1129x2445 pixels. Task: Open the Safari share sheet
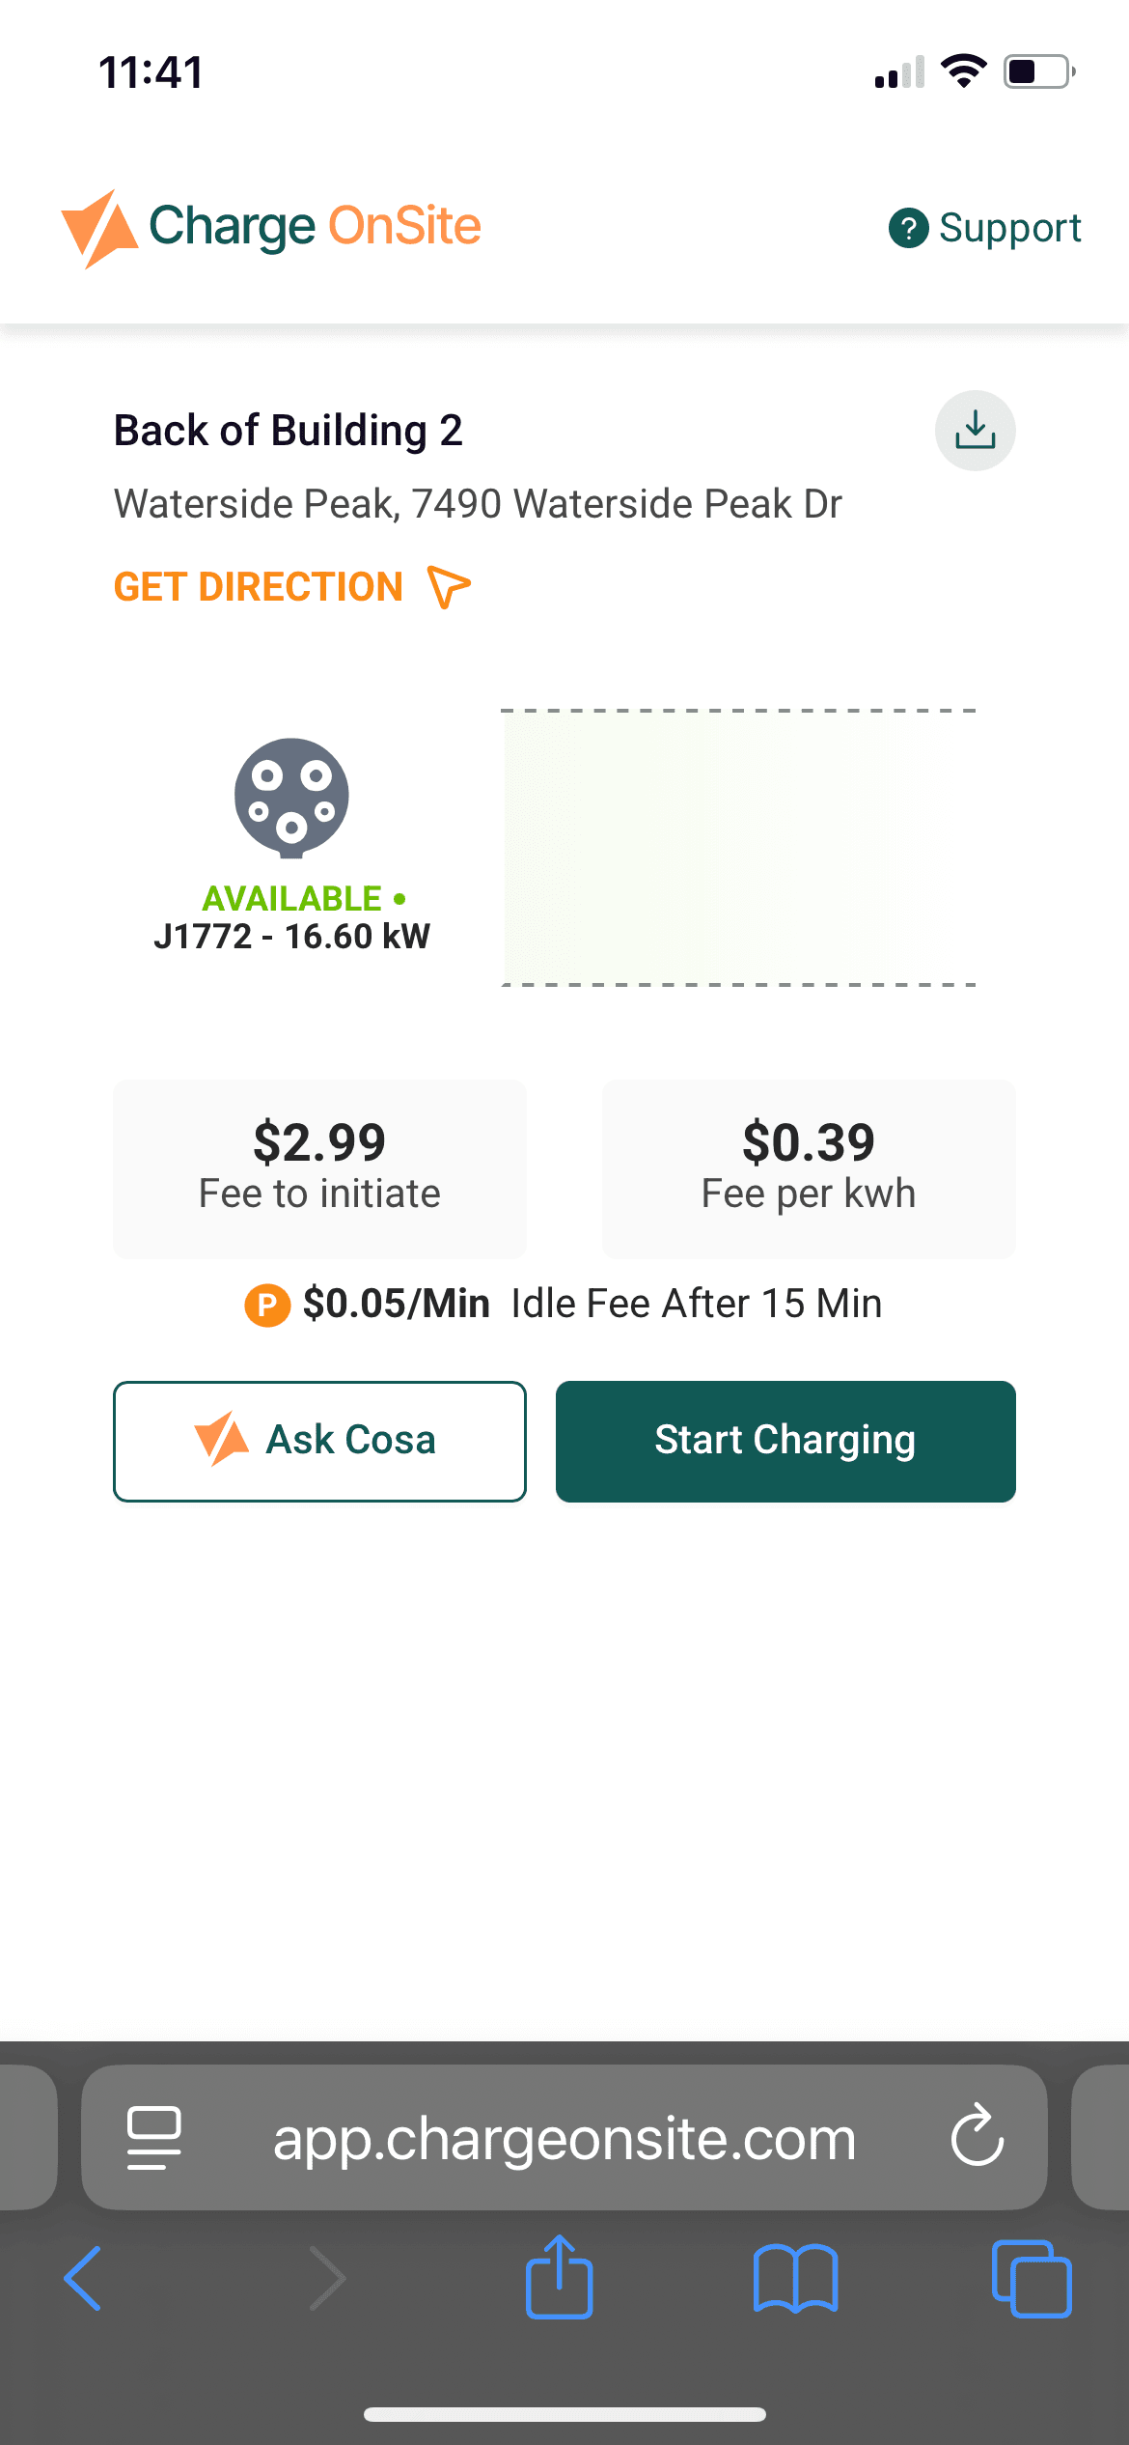coord(559,2278)
